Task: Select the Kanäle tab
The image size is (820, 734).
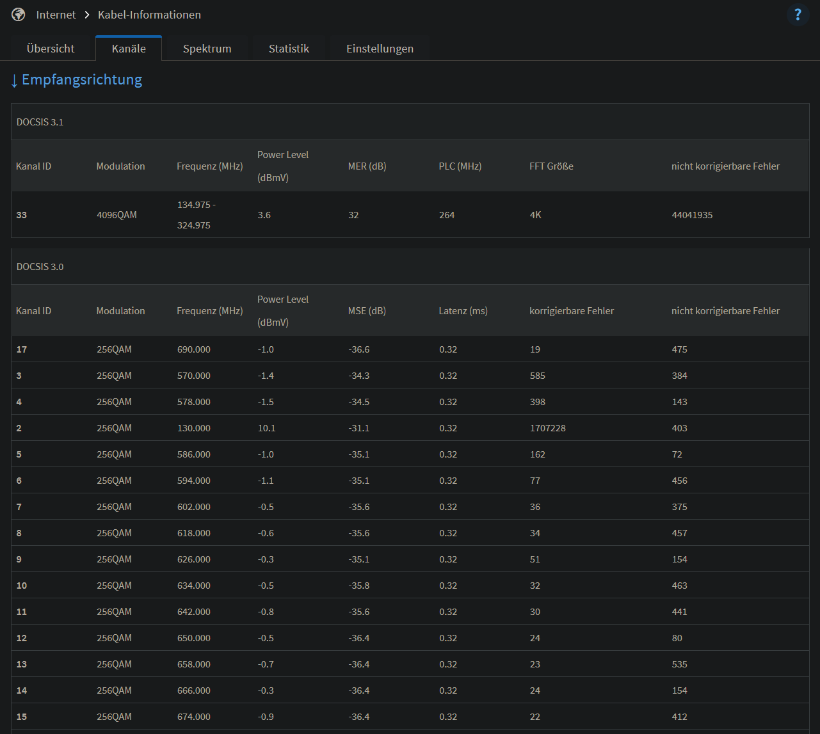Action: point(129,49)
